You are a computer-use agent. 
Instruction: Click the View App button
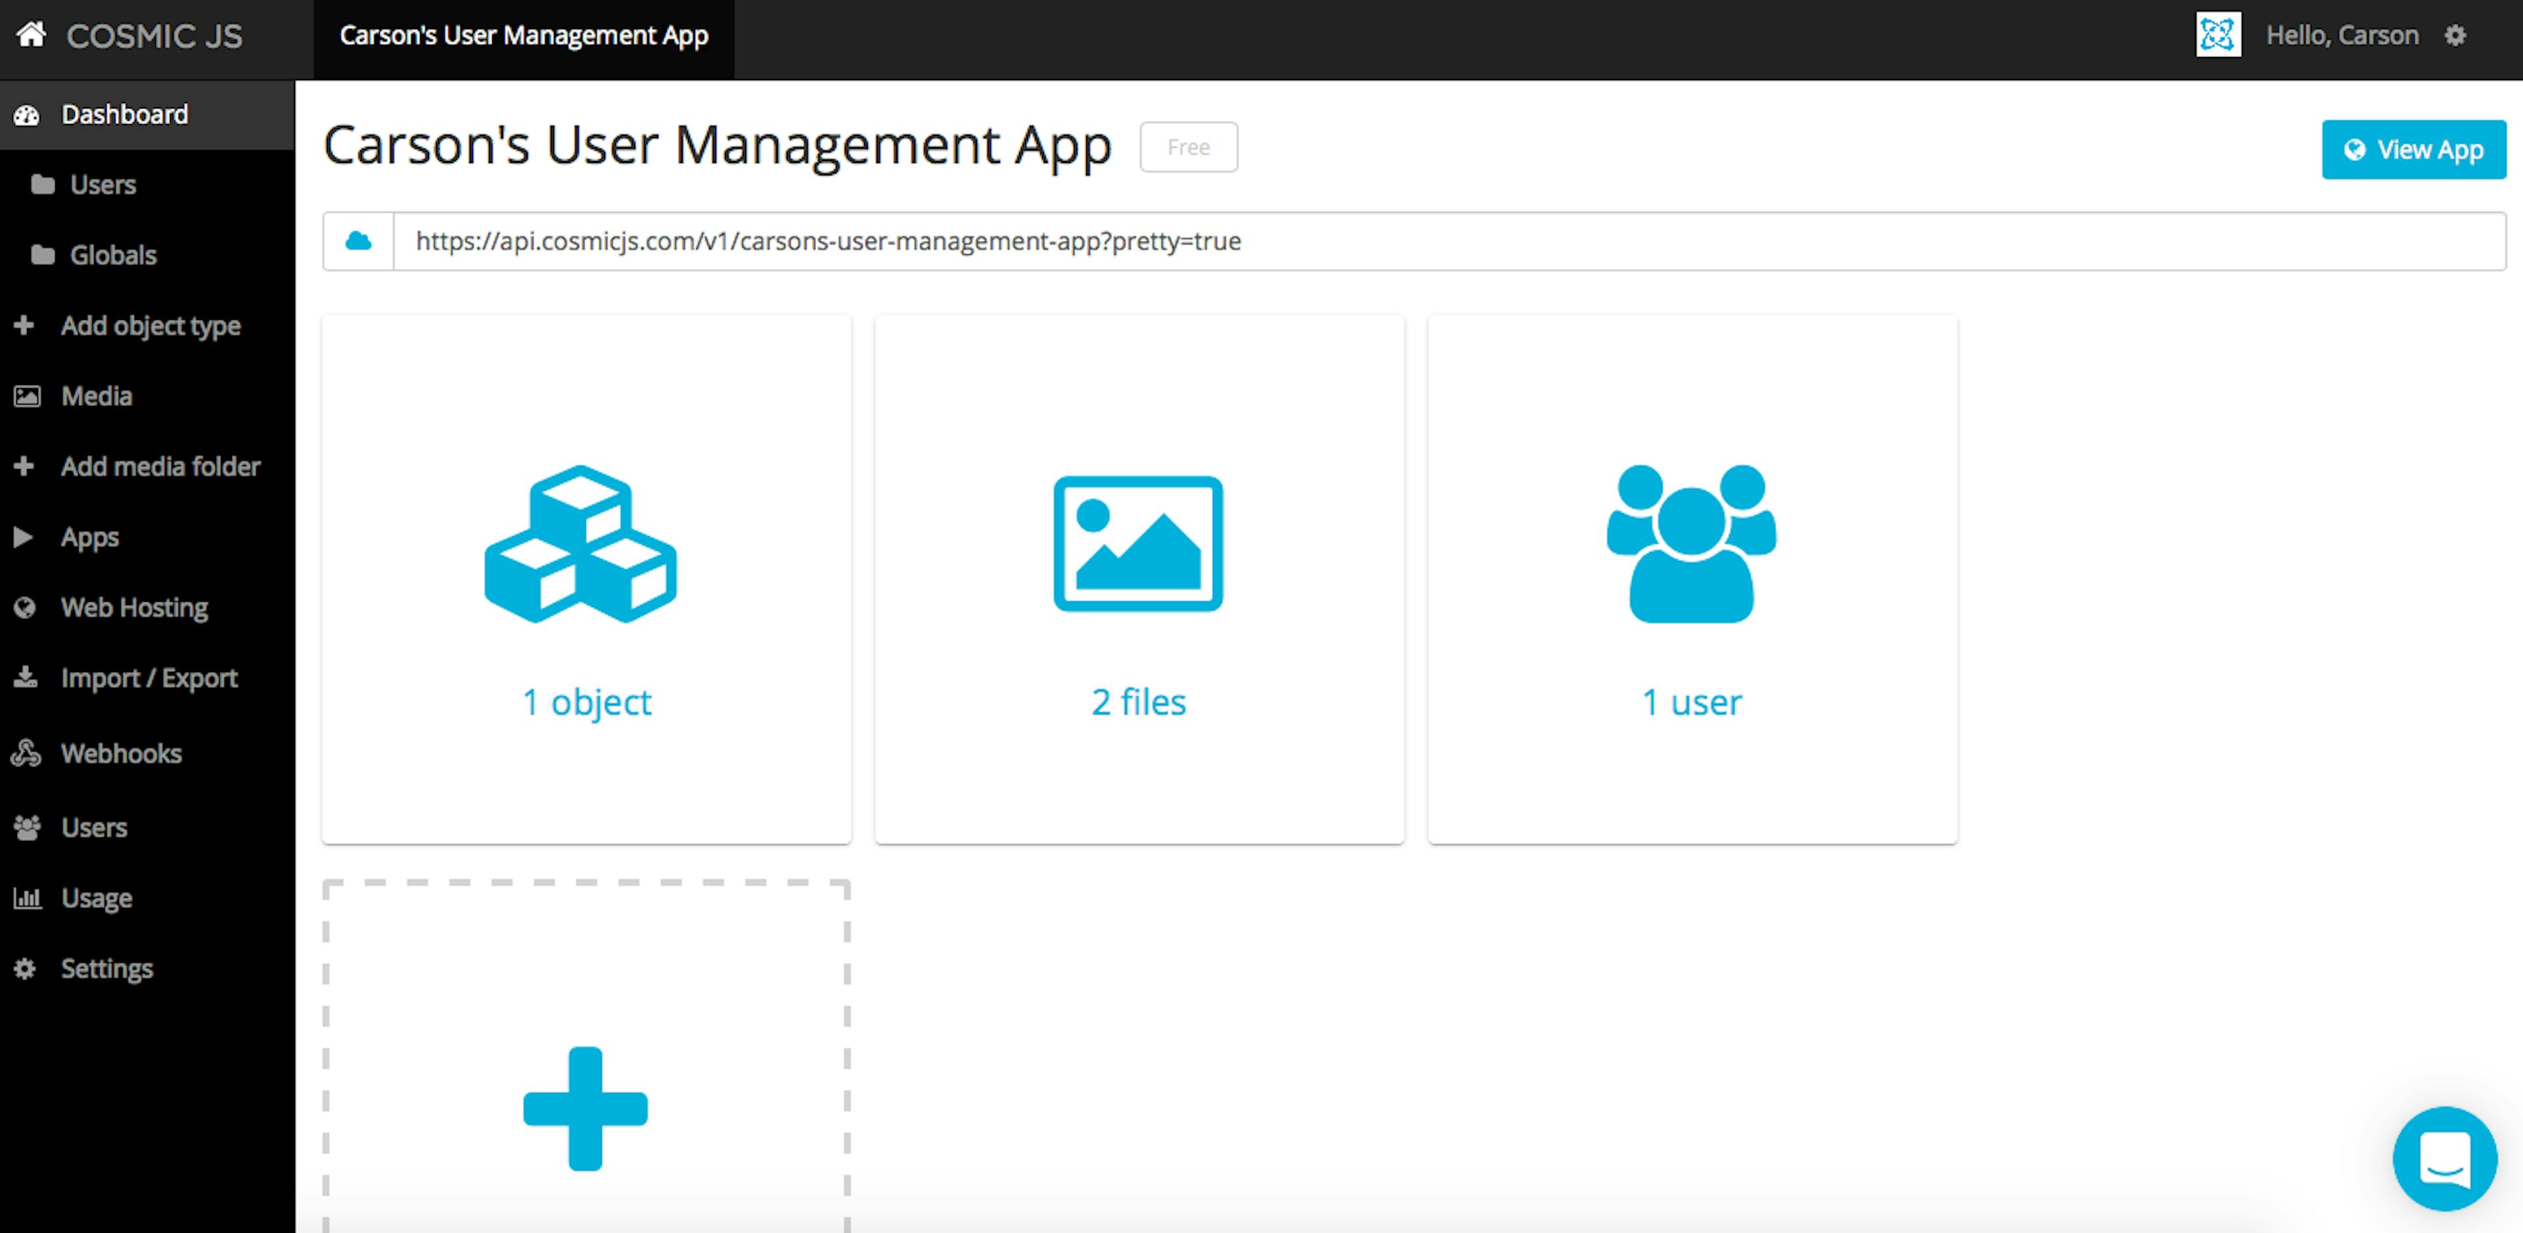(x=2413, y=149)
